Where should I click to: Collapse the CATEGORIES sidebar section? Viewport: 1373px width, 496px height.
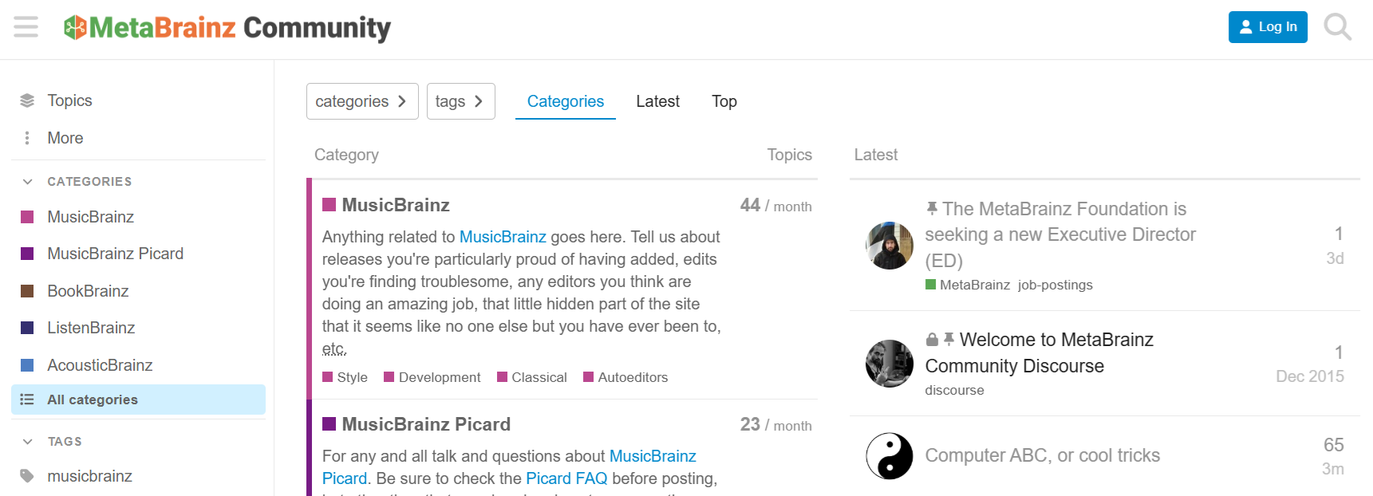click(x=28, y=182)
